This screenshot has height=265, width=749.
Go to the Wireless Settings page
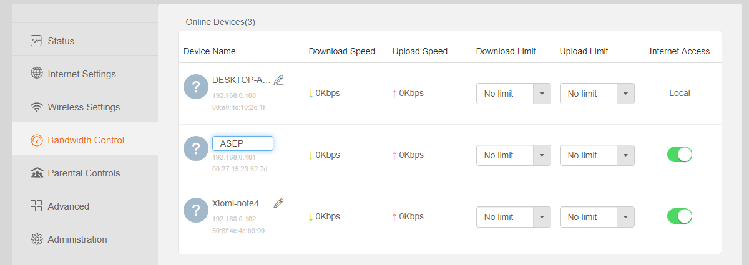[85, 107]
